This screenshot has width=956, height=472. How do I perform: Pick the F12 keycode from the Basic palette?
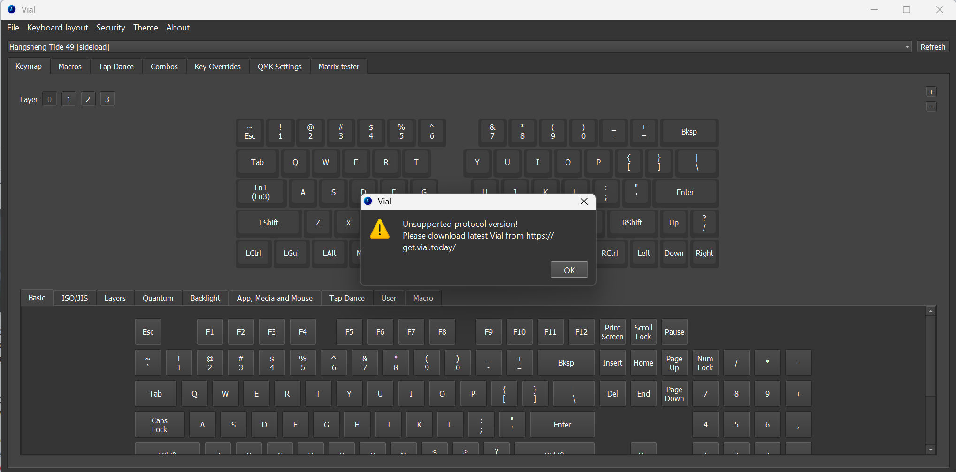[x=581, y=332]
